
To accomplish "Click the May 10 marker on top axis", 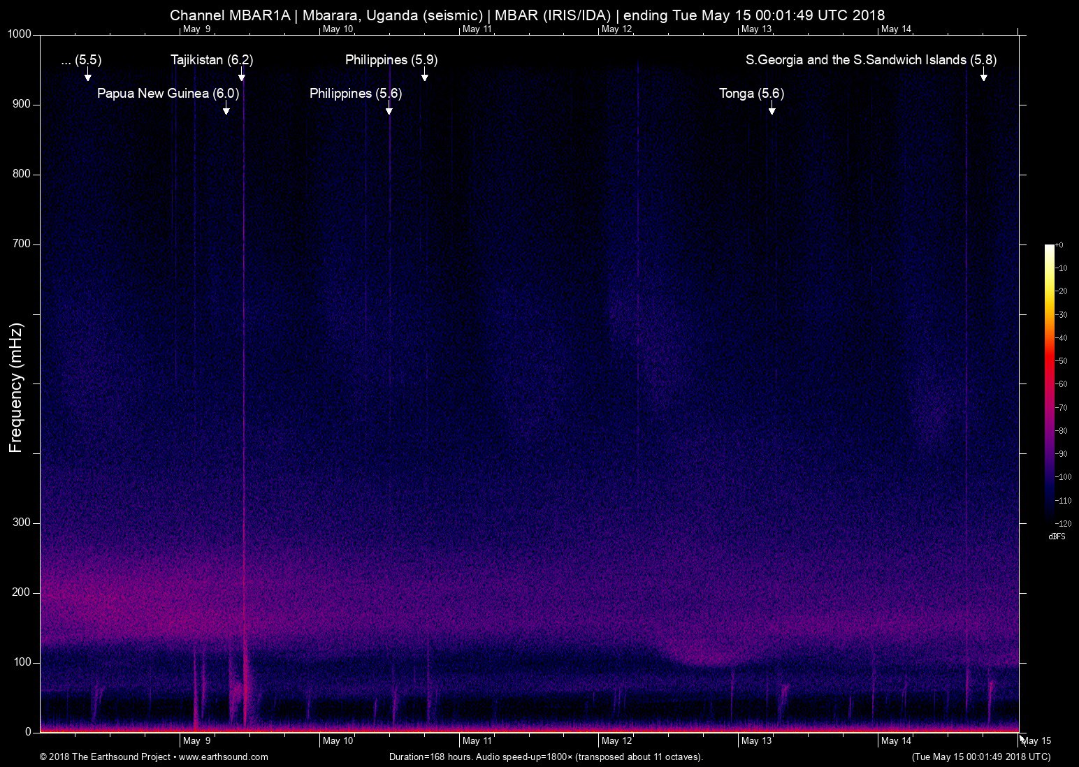I will coord(338,29).
